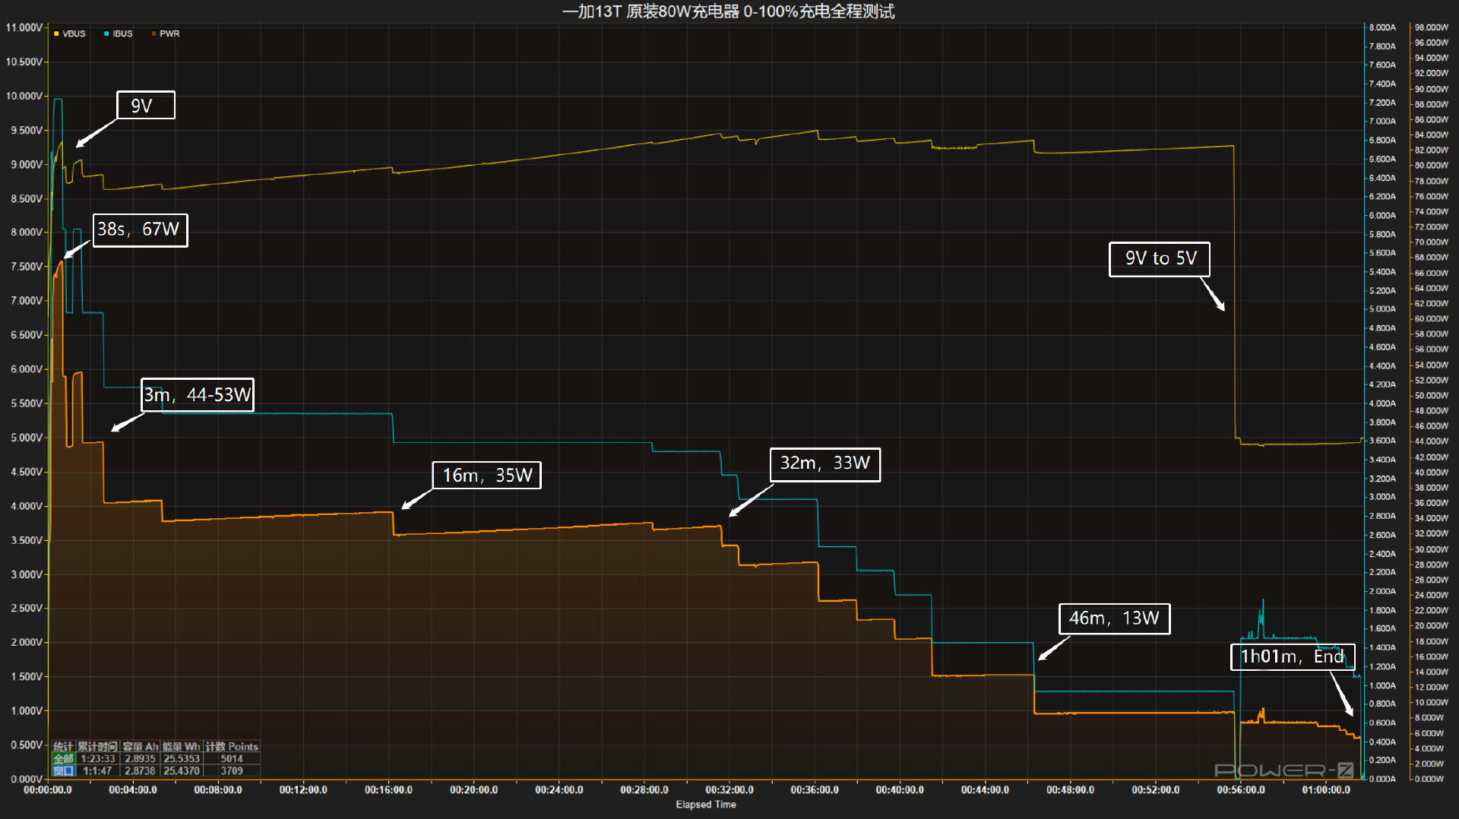Click the 98.000W power axis tick
The height and width of the screenshot is (819, 1459).
click(x=1431, y=27)
